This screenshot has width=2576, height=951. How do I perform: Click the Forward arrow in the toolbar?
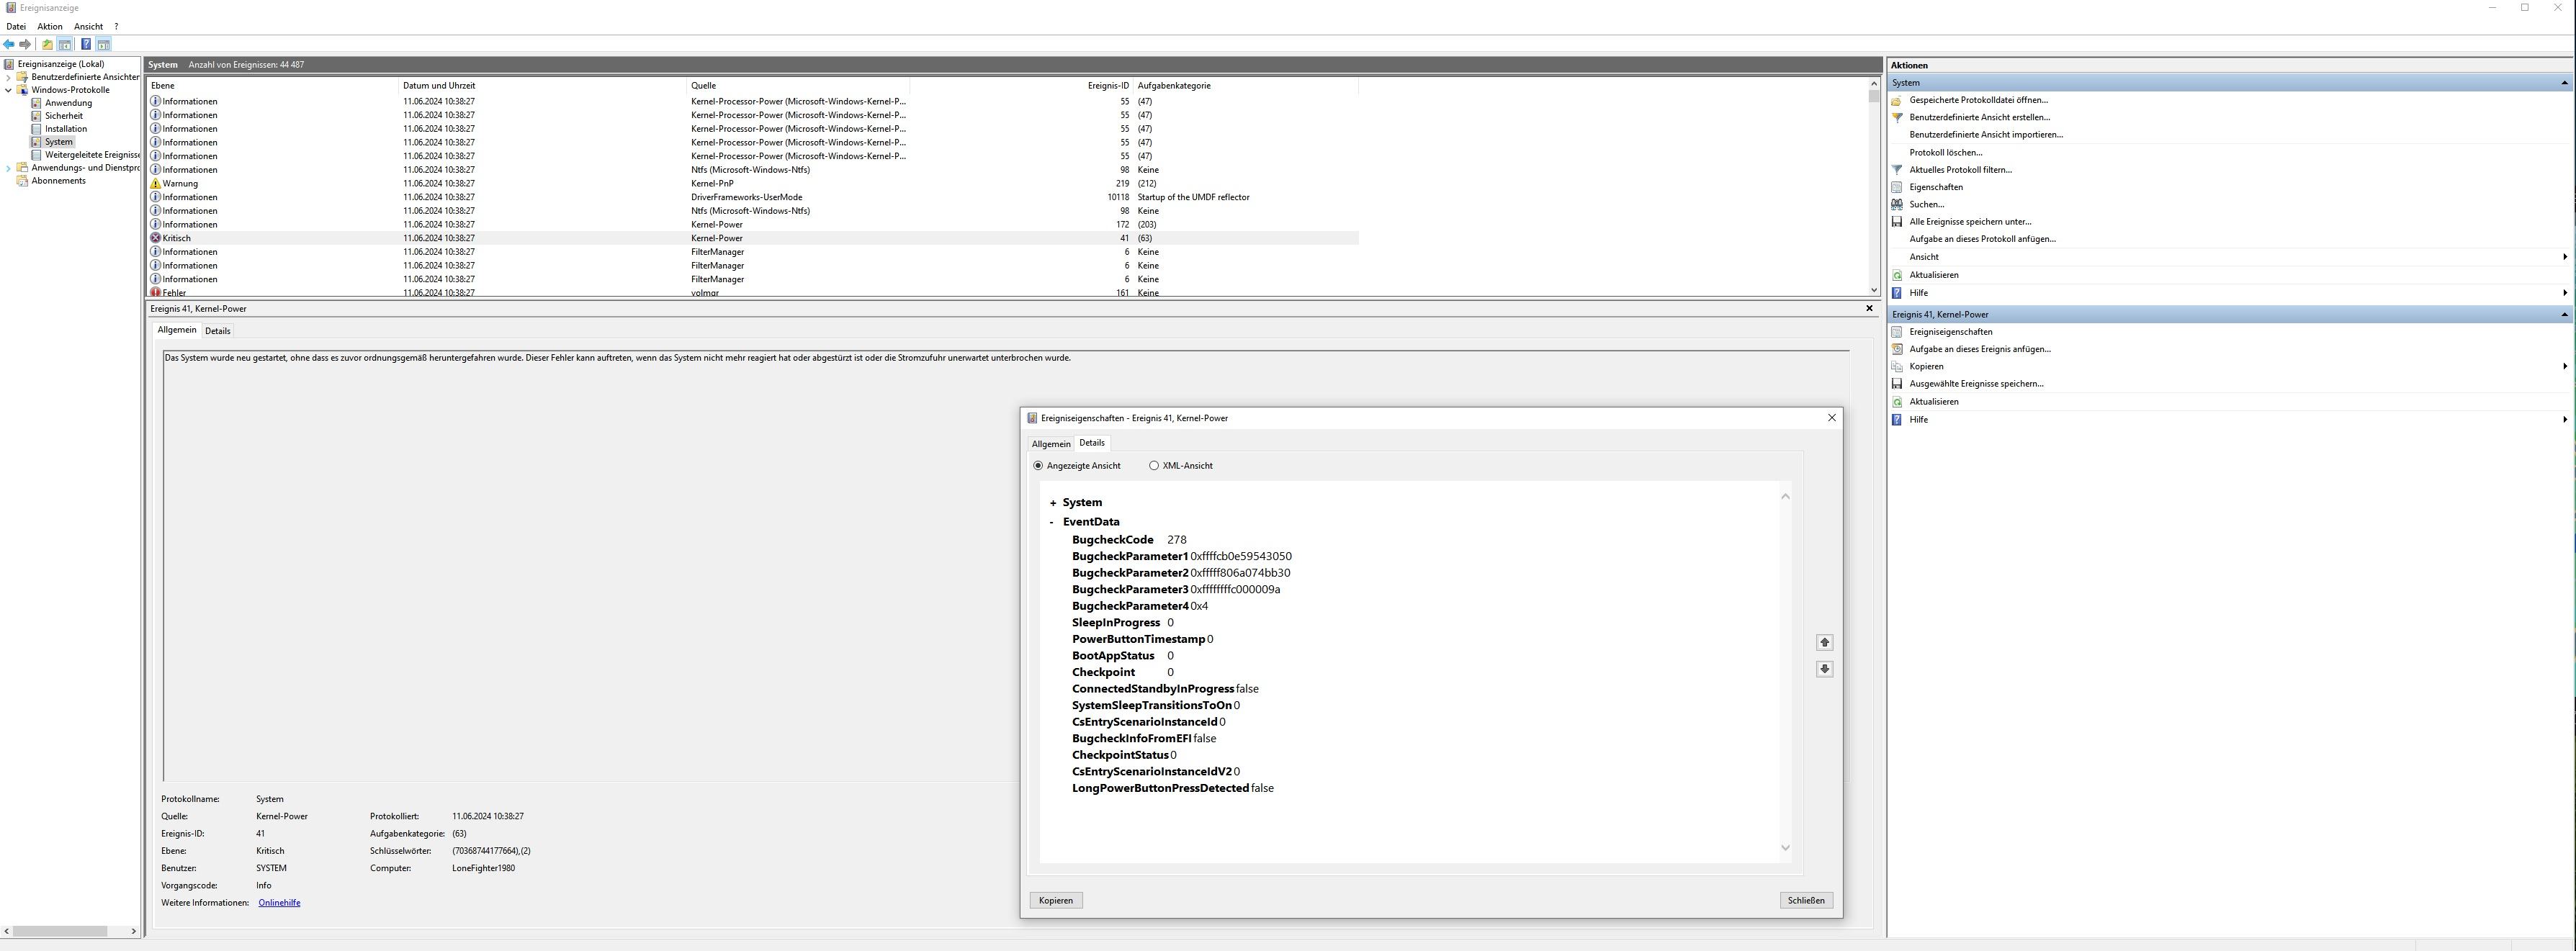[x=25, y=44]
